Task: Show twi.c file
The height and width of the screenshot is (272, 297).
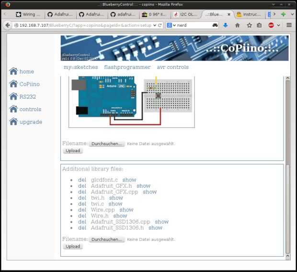Action: click(x=115, y=204)
